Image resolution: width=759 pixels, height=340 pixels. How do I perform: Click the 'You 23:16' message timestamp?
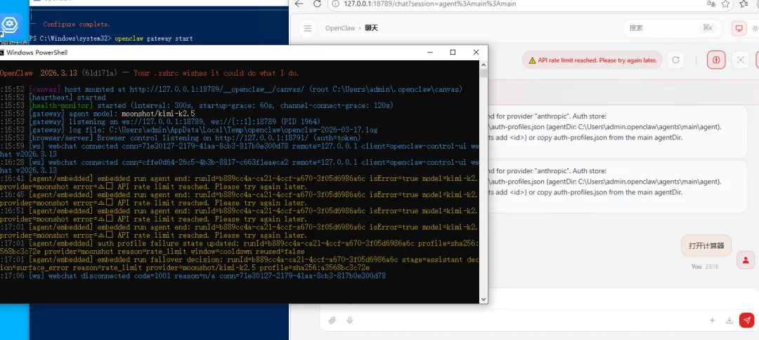[705, 266]
